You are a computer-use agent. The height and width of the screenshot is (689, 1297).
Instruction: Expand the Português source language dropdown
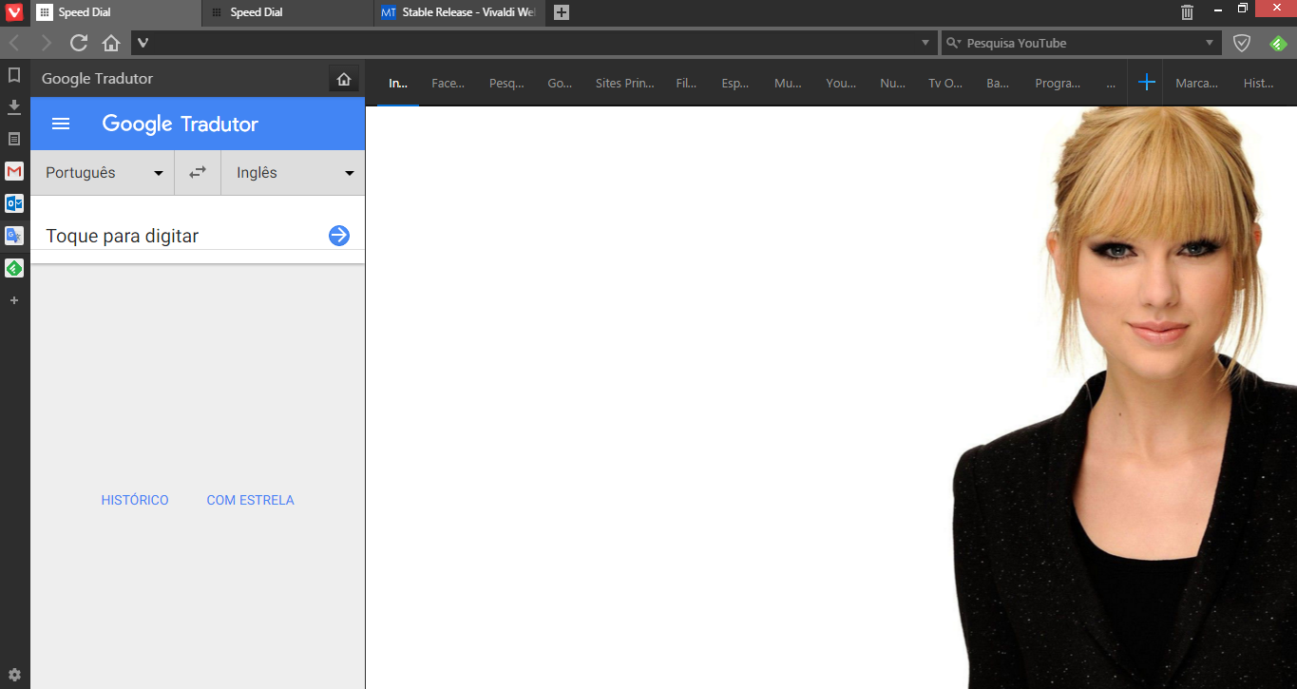point(102,173)
